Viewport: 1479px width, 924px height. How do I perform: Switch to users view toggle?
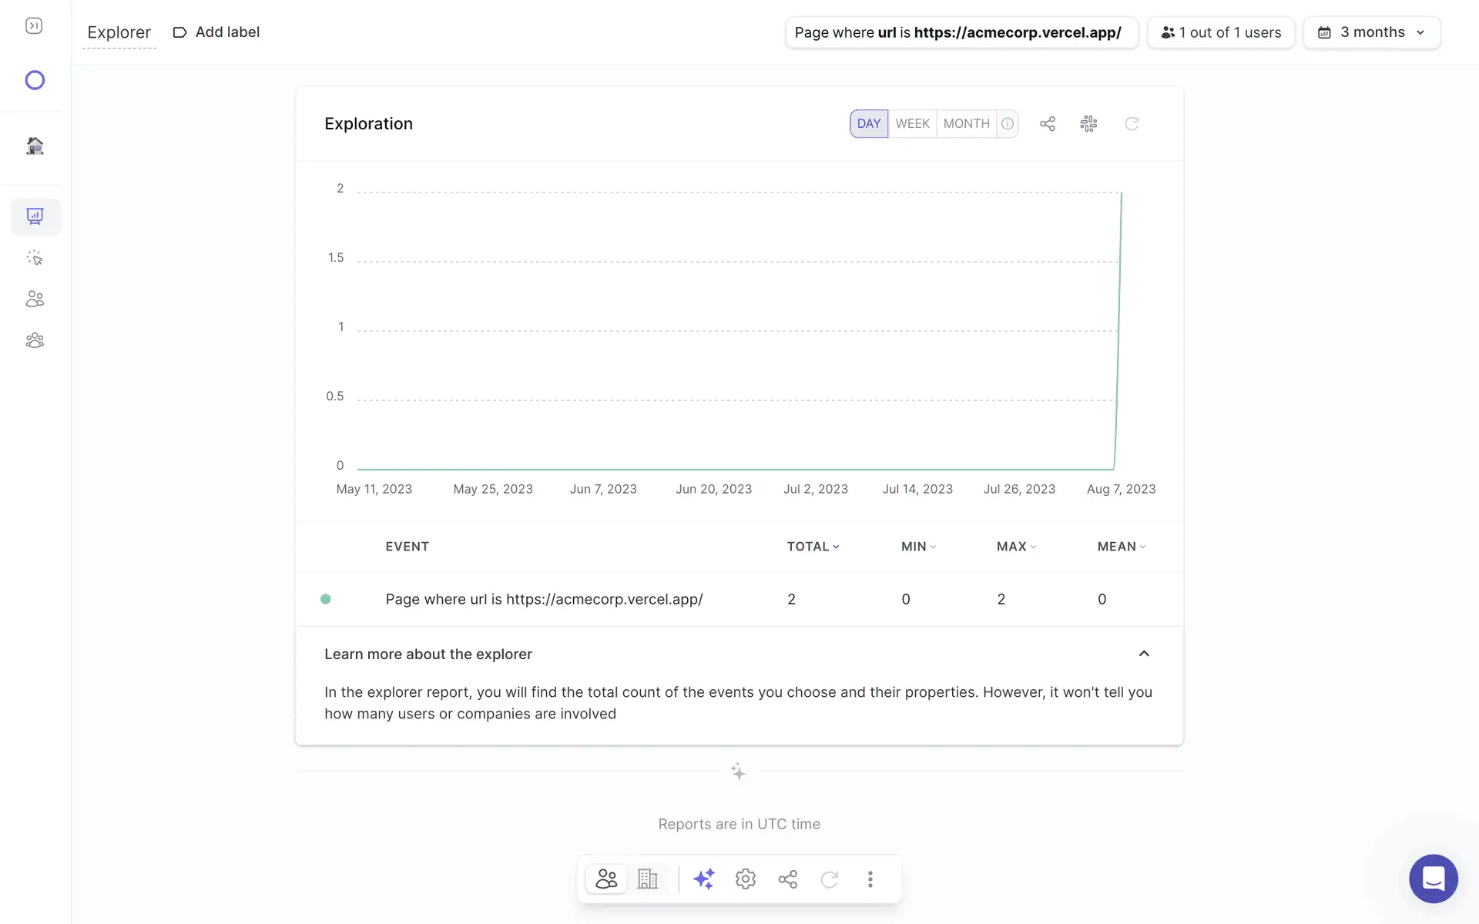click(x=606, y=879)
